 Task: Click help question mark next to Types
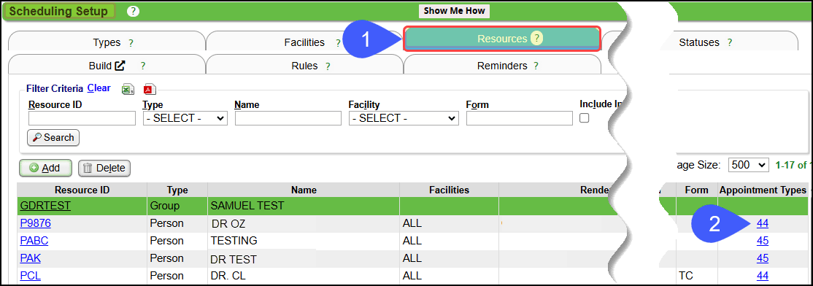[131, 43]
